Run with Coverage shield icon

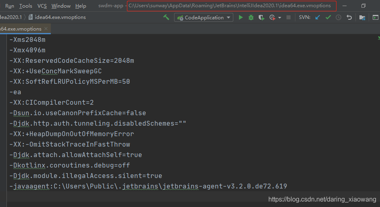(x=262, y=17)
